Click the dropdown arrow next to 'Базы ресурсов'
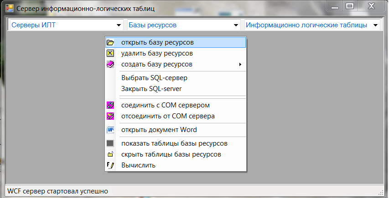Screen dimensions: 389x198 tap(236, 25)
